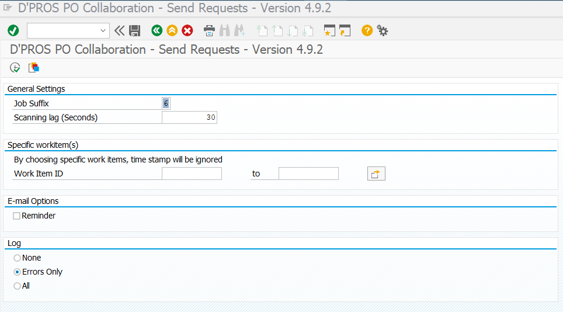
Task: Open Help via the question mark icon
Action: 367,30
